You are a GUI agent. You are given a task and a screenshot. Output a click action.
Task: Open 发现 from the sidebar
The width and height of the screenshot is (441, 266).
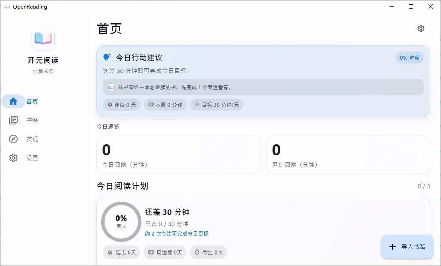coord(32,139)
